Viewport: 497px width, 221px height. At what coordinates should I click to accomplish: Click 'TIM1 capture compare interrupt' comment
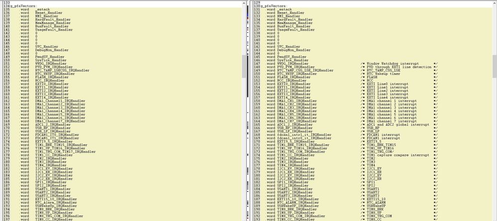click(x=398, y=155)
